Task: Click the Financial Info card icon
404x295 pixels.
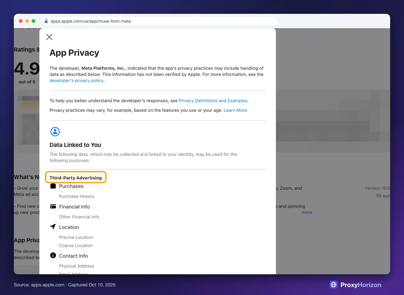Action: pos(53,206)
